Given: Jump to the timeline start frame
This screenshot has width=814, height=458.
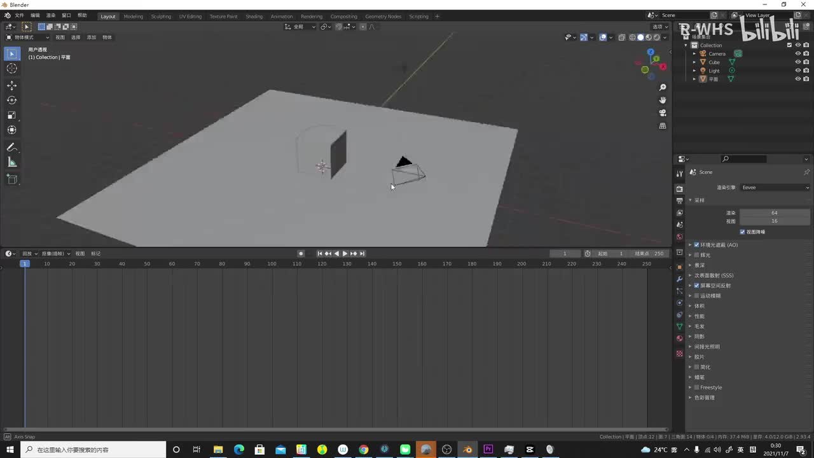Looking at the screenshot, I should point(320,254).
